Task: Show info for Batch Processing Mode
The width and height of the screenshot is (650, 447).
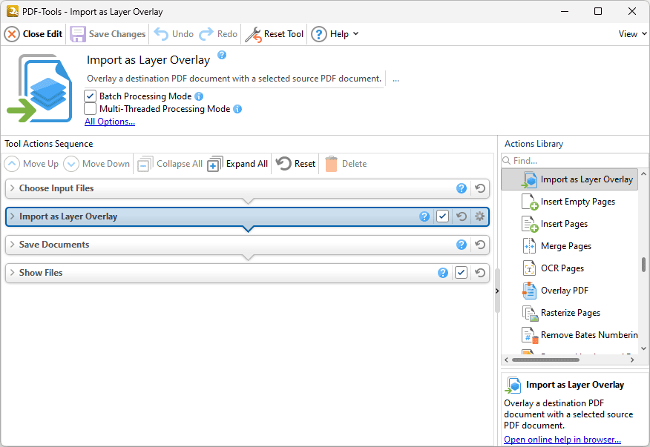Action: [199, 96]
